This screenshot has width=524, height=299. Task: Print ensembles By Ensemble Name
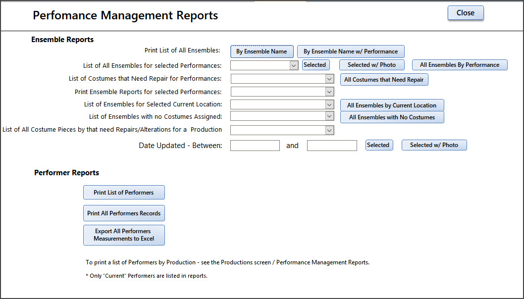click(x=262, y=51)
